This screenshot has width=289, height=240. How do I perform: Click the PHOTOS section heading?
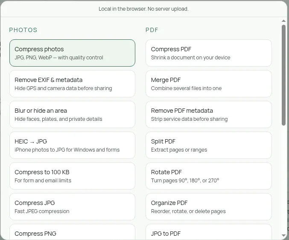[x=23, y=30]
